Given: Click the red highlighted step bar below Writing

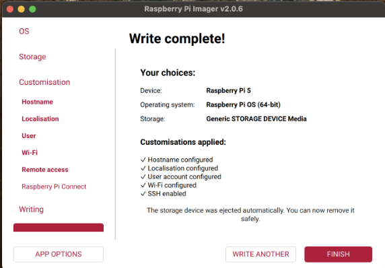Looking at the screenshot, I should tap(59, 228).
